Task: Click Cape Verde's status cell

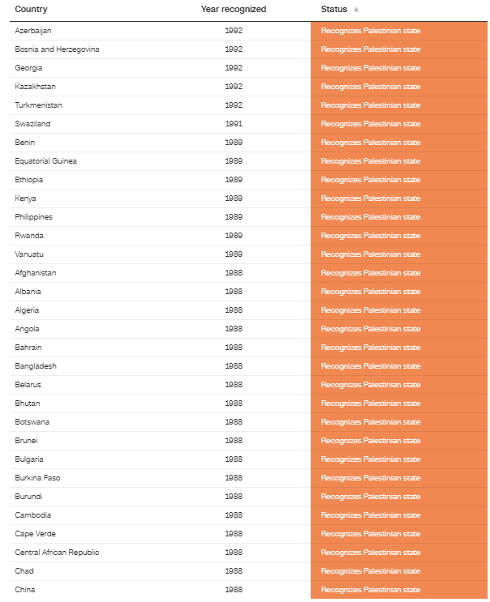Action: (399, 534)
